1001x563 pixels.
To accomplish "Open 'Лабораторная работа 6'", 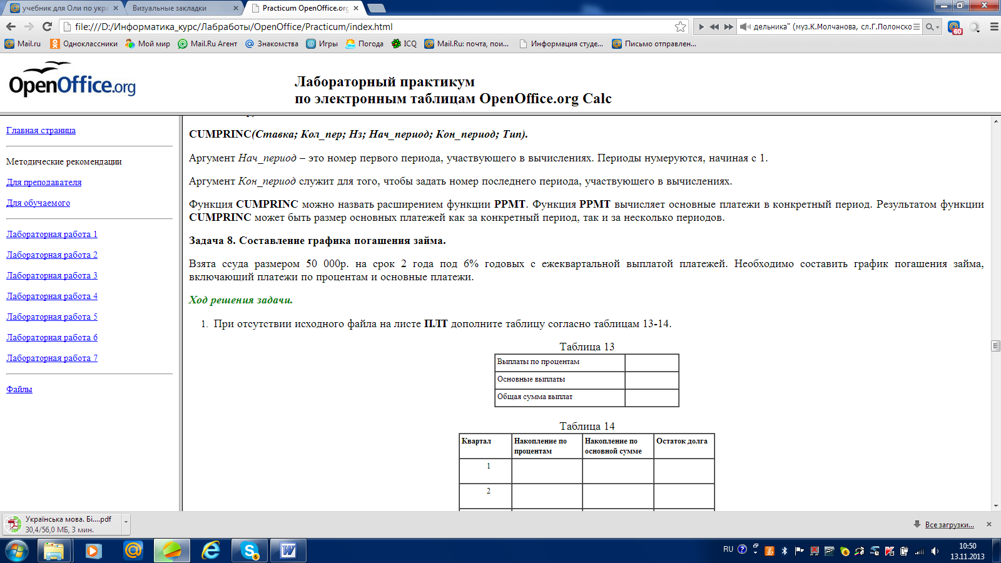I will [52, 337].
